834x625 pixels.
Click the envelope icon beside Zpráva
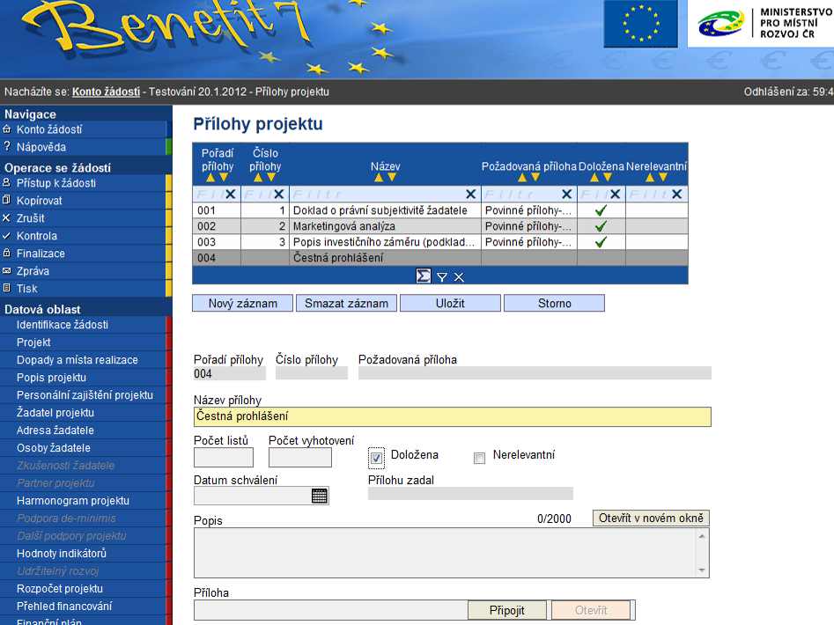[x=7, y=270]
